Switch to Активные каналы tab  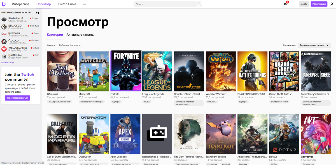click(80, 35)
